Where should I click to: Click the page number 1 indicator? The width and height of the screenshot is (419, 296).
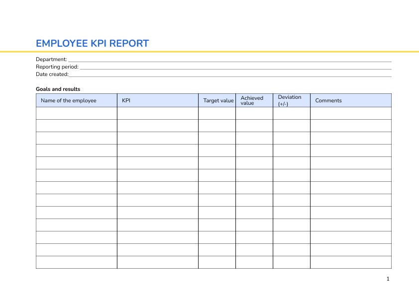tap(388, 279)
